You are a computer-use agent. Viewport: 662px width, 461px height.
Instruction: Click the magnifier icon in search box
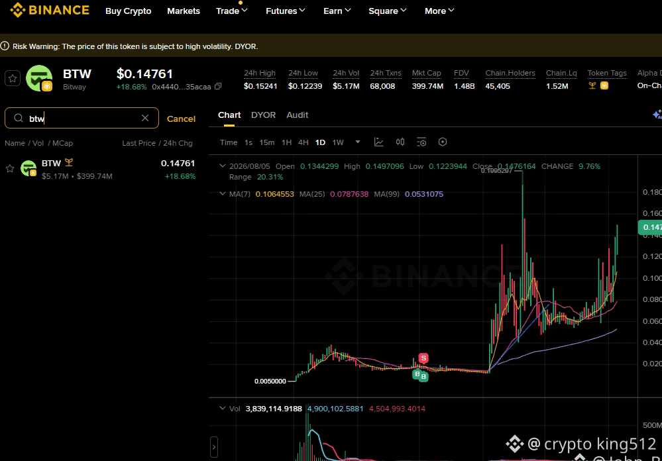coord(18,118)
